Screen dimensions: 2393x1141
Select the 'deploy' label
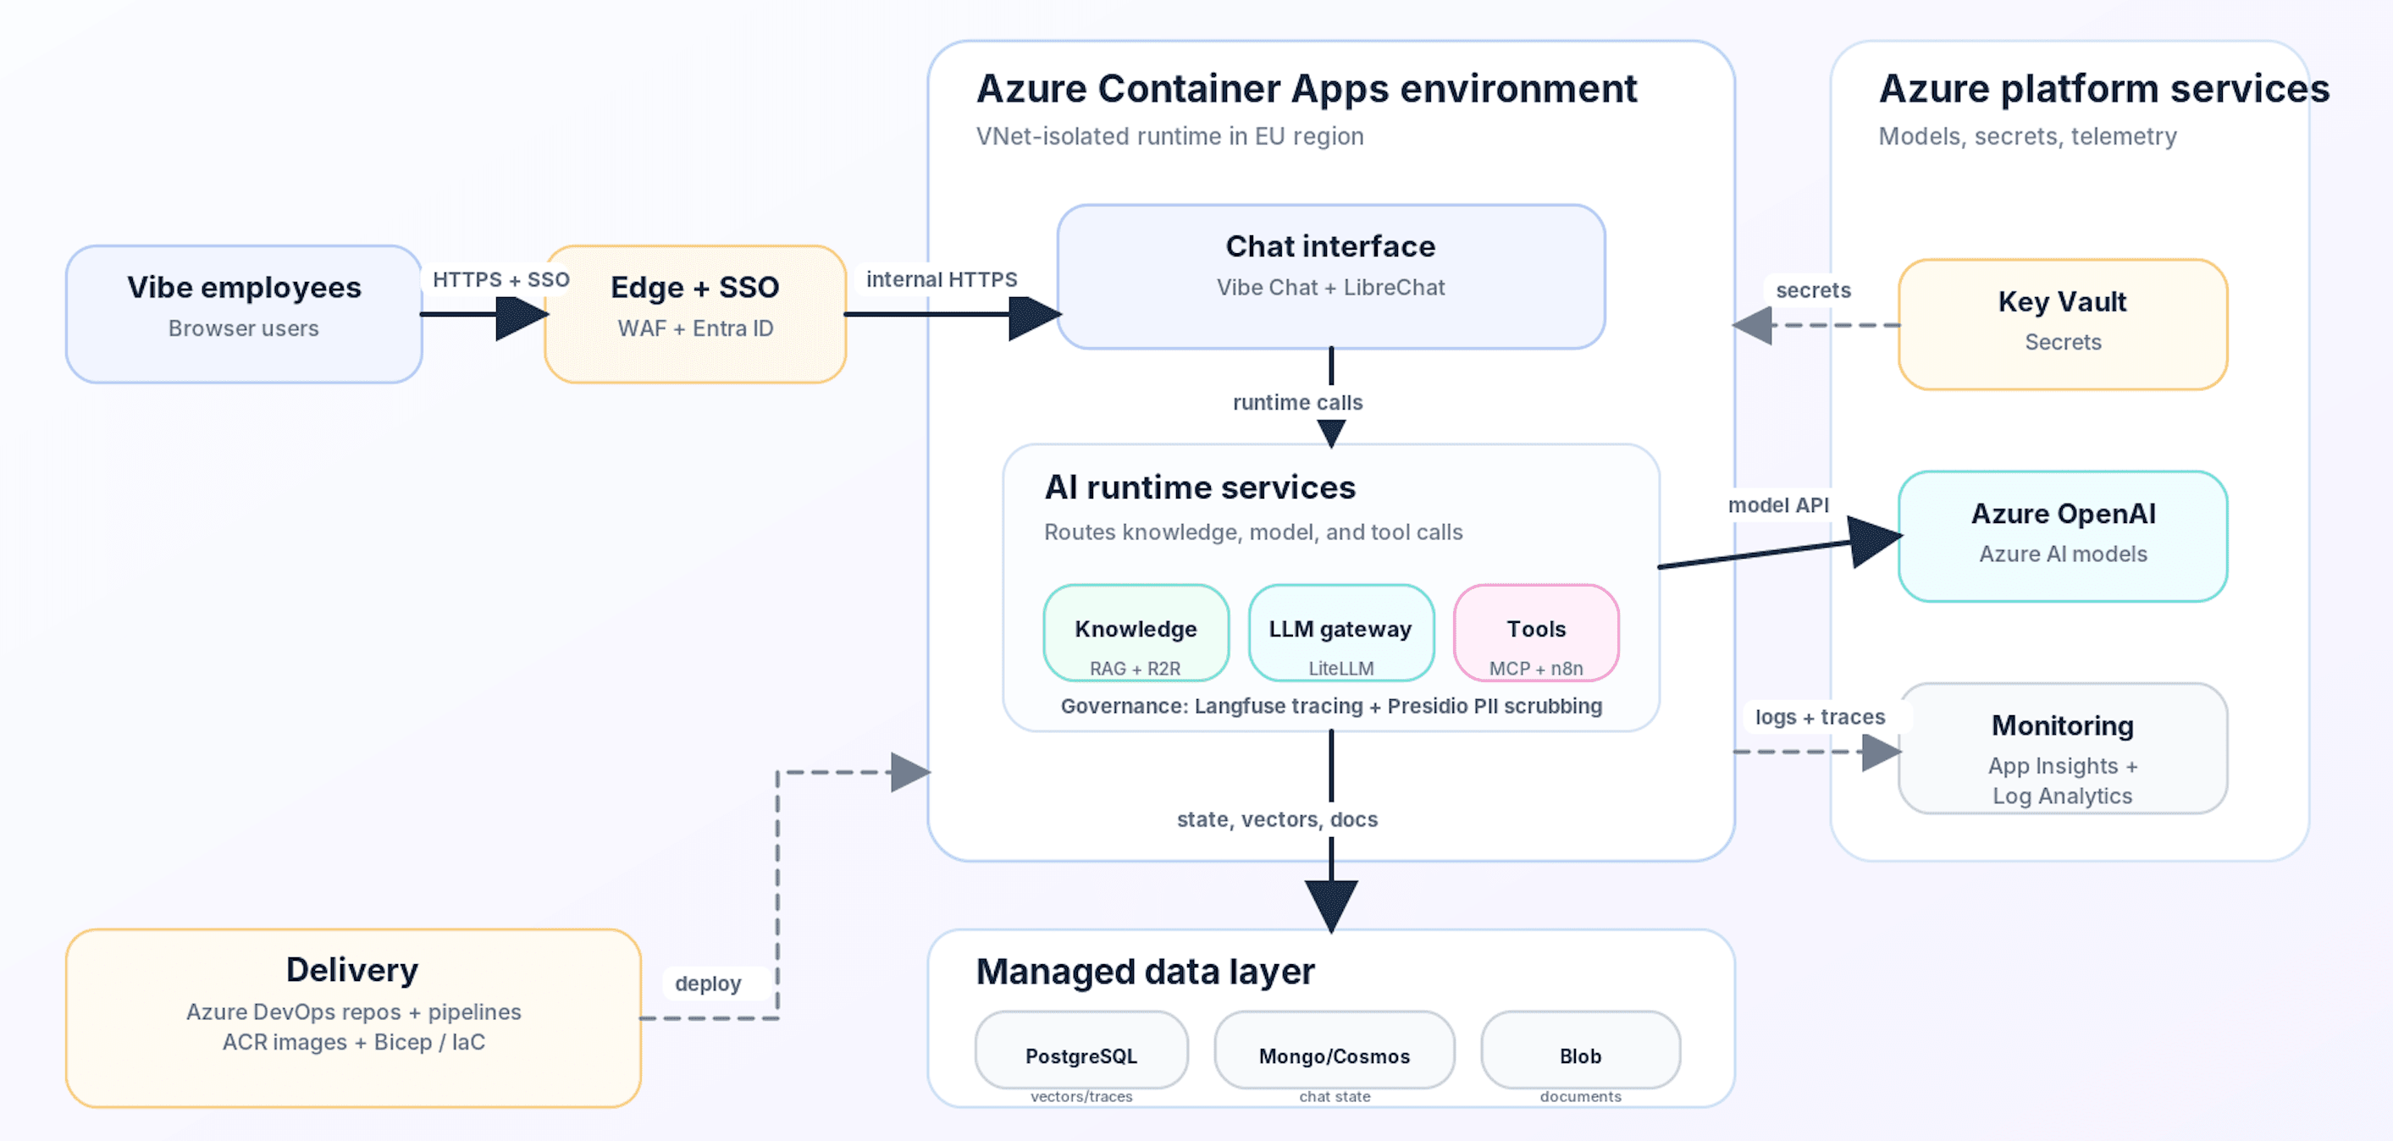(x=708, y=984)
